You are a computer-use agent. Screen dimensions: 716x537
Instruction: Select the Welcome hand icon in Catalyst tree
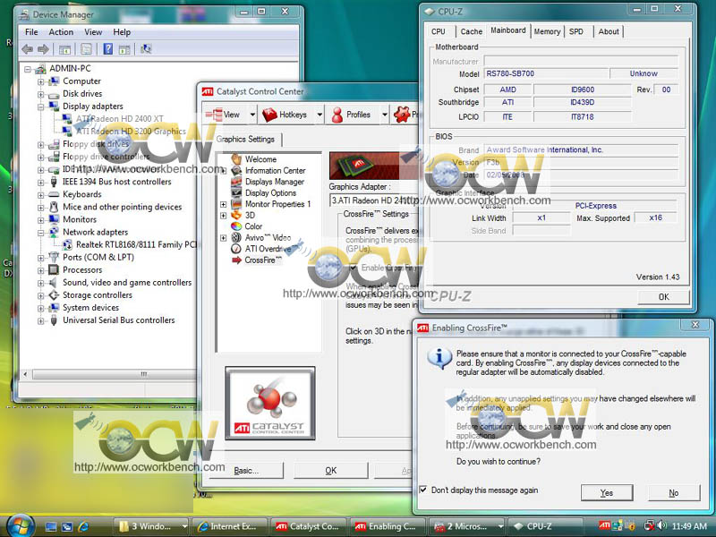[236, 159]
